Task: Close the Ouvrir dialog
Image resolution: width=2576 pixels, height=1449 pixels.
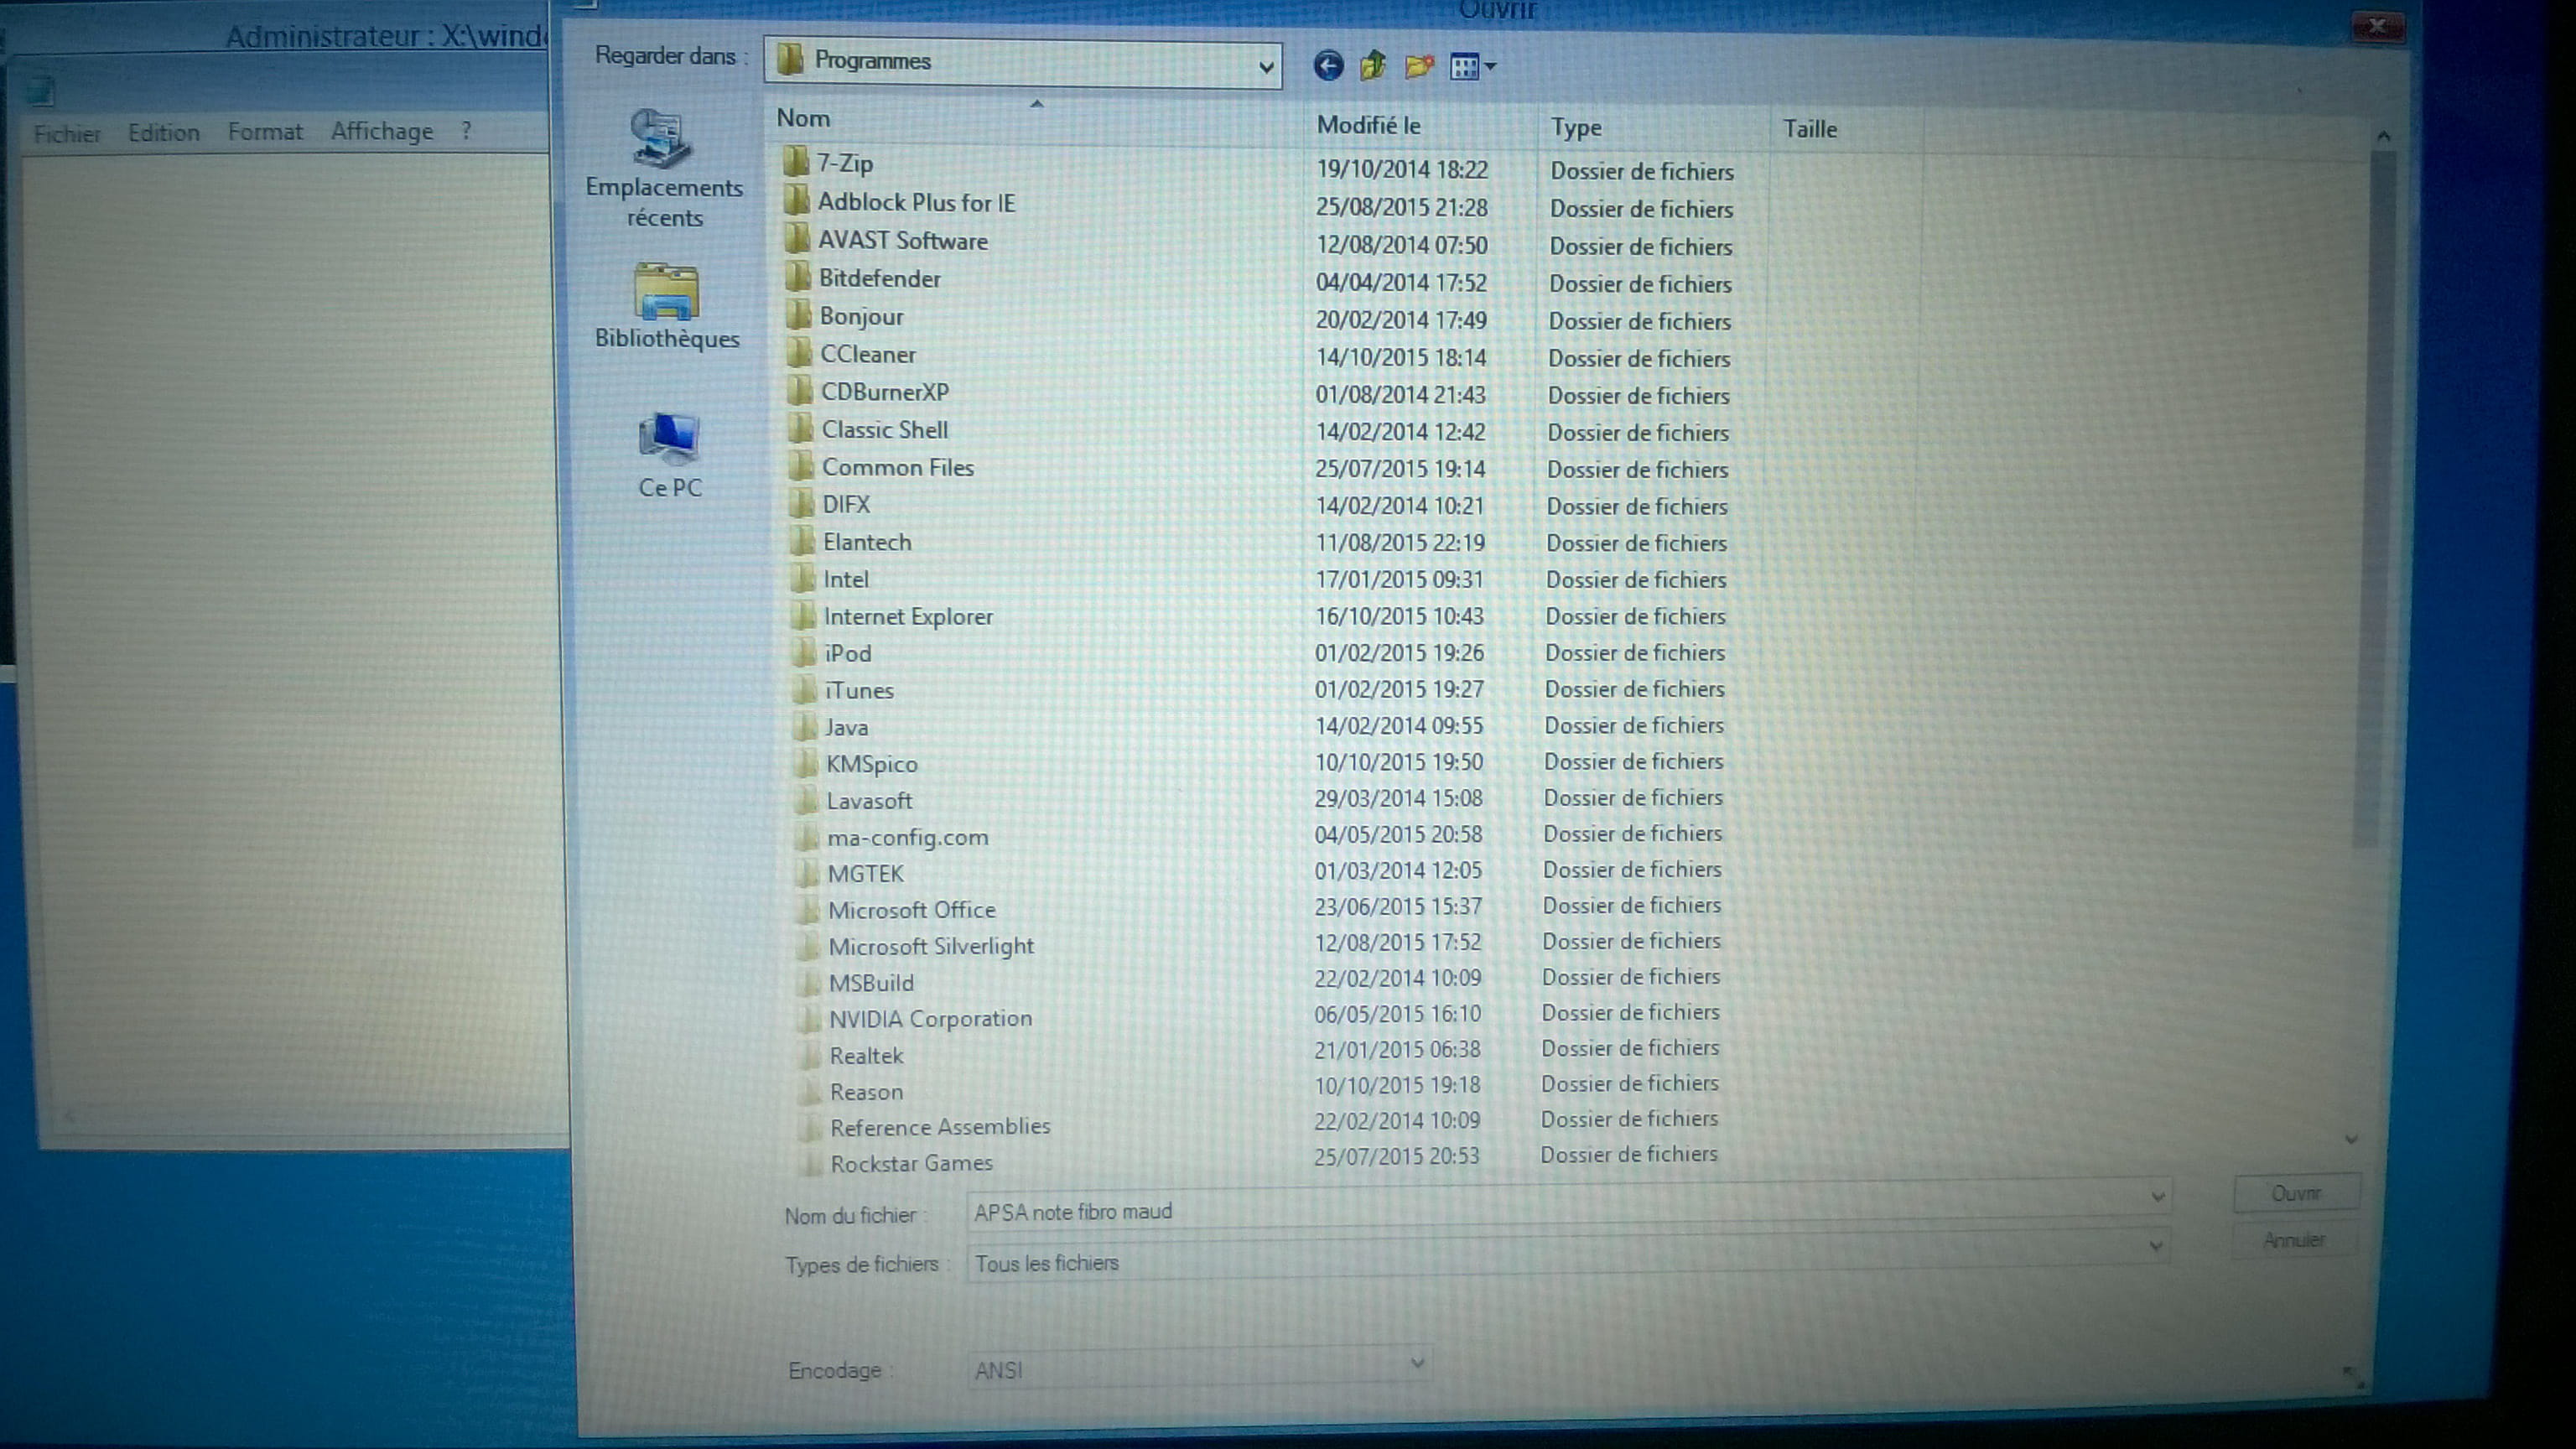Action: (x=2378, y=26)
